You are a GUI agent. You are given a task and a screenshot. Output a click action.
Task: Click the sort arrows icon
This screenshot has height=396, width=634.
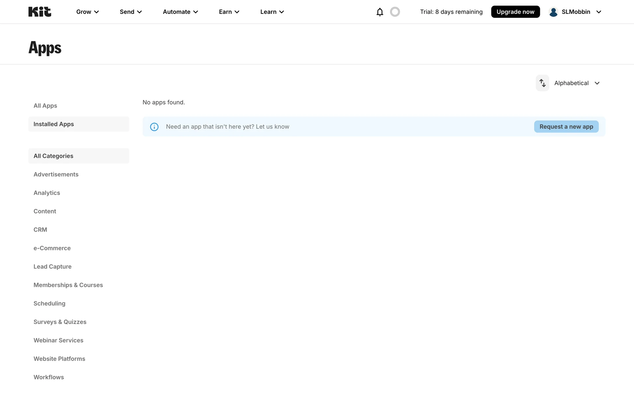click(x=542, y=83)
